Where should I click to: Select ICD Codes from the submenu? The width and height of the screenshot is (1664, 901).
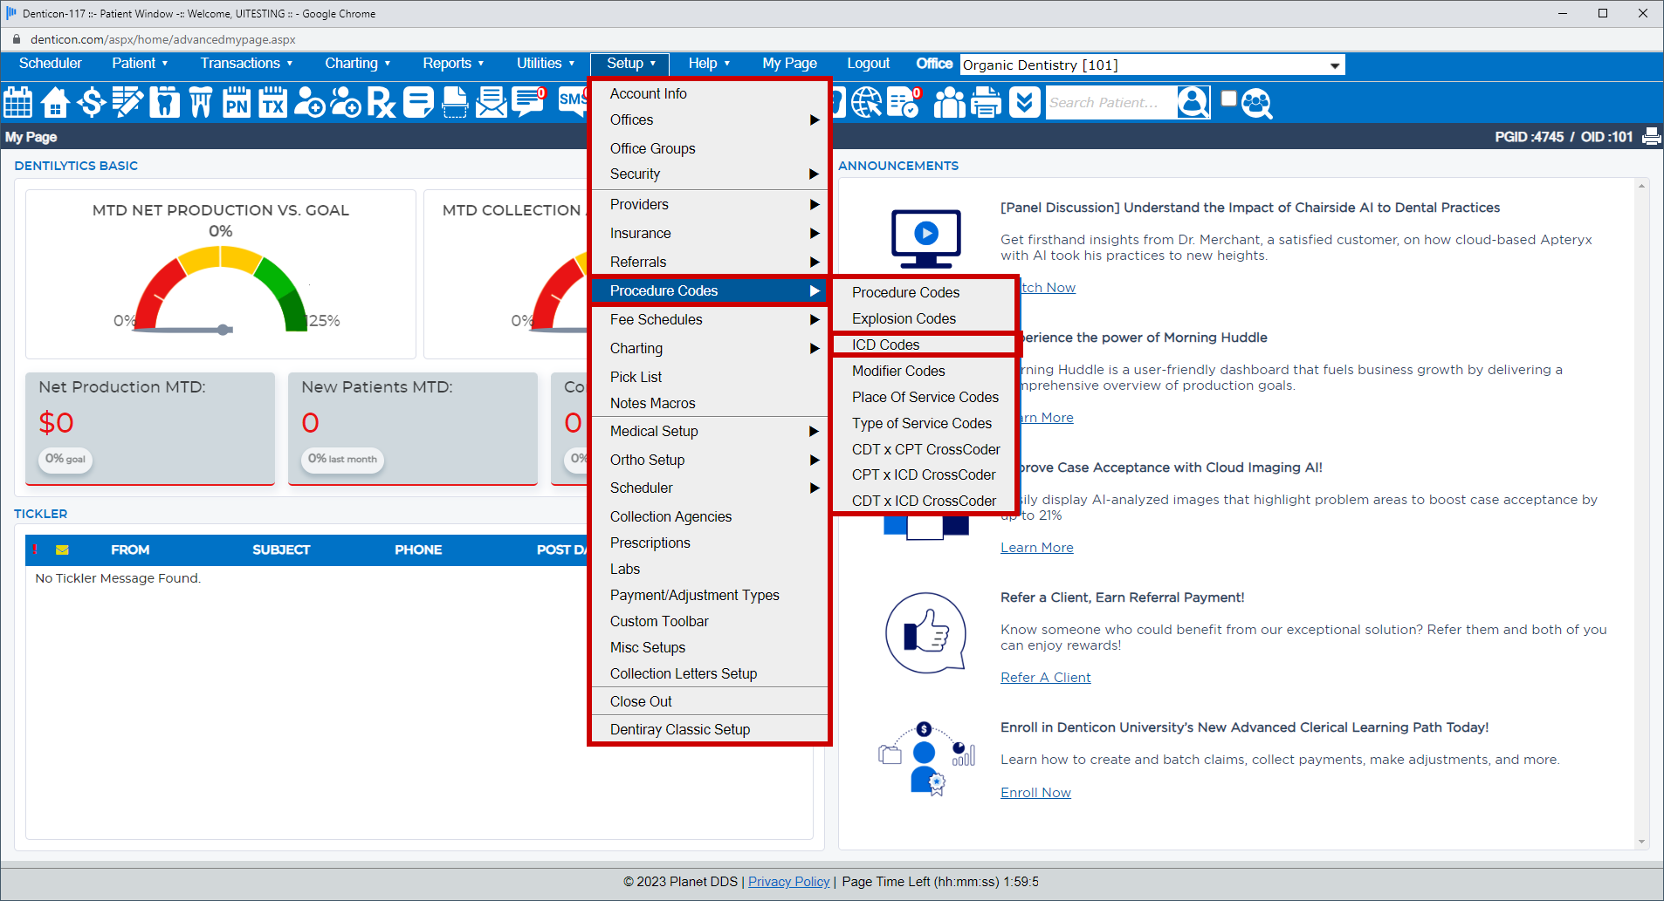point(885,345)
